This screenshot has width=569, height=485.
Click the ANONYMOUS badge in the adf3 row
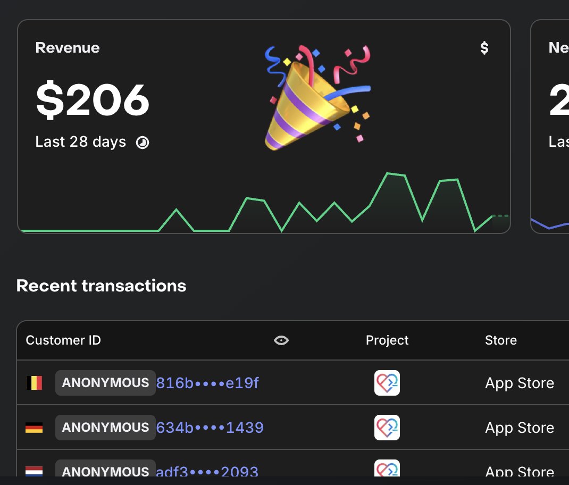pos(105,468)
